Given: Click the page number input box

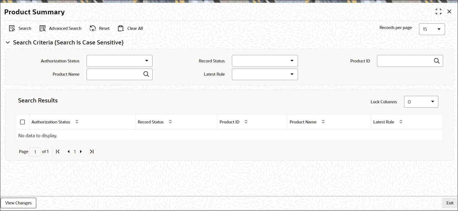Looking at the screenshot, I should pyautogui.click(x=35, y=152).
